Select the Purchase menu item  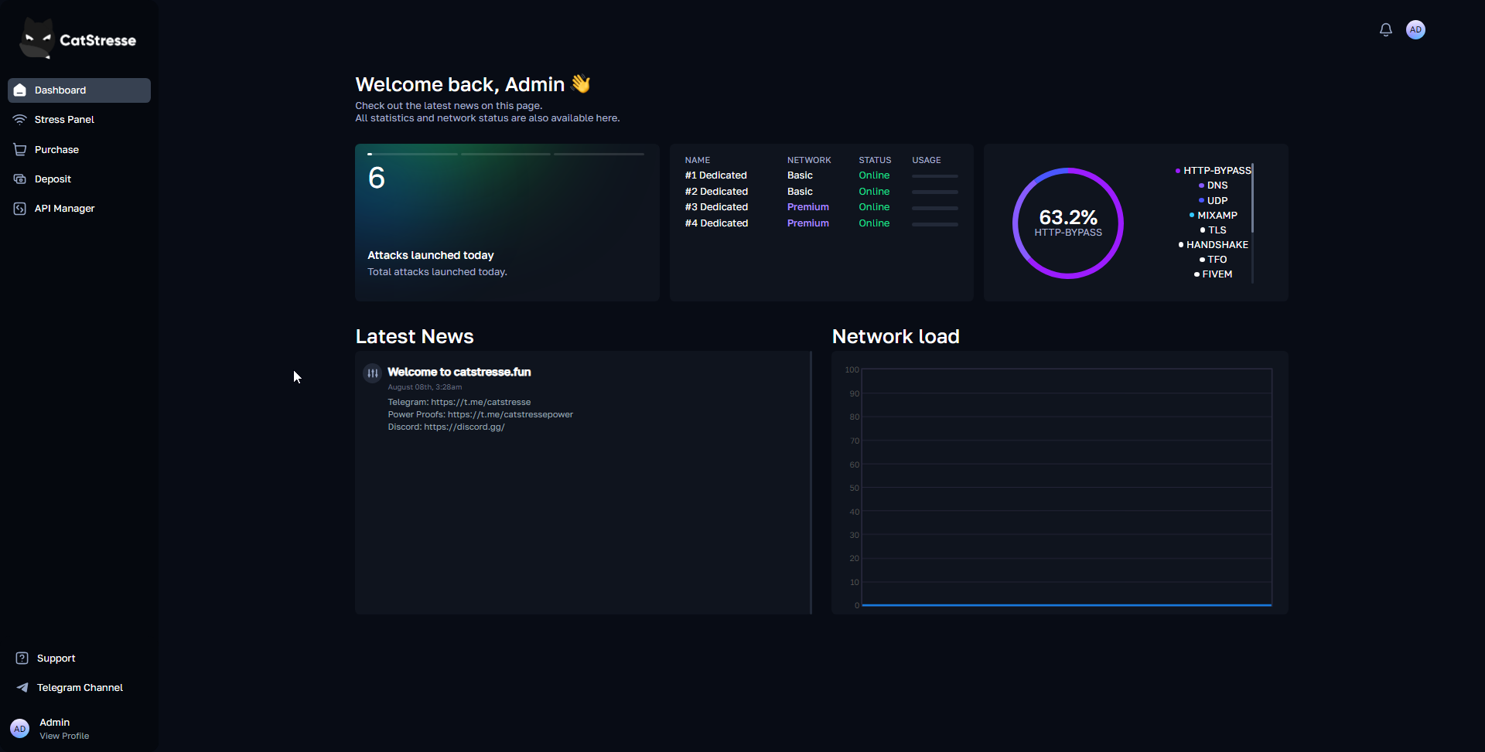point(56,150)
